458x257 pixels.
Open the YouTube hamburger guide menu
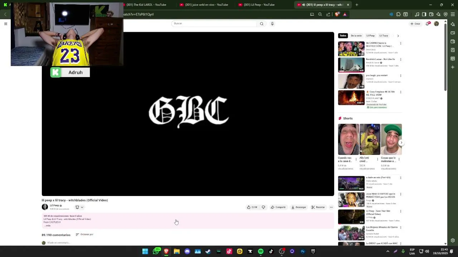(5, 24)
